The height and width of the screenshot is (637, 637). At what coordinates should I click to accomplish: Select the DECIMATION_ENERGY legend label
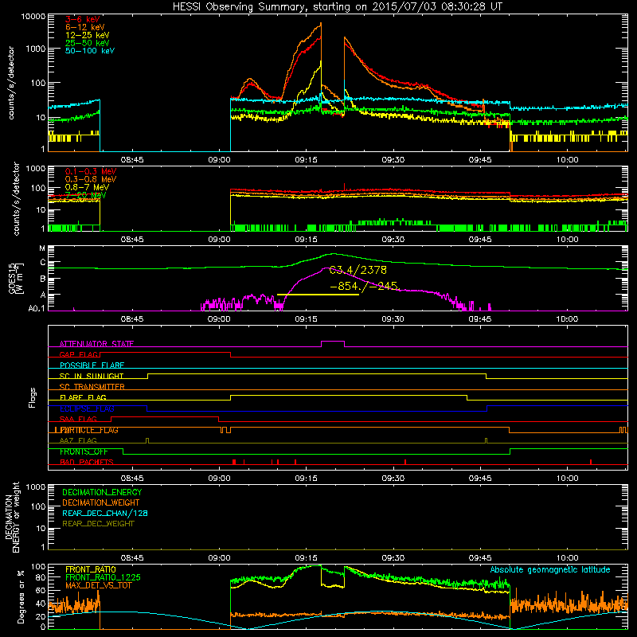(x=102, y=492)
